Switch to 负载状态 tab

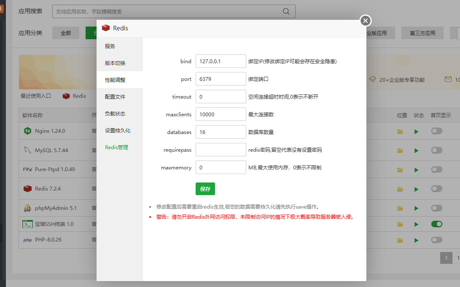pyautogui.click(x=120, y=113)
